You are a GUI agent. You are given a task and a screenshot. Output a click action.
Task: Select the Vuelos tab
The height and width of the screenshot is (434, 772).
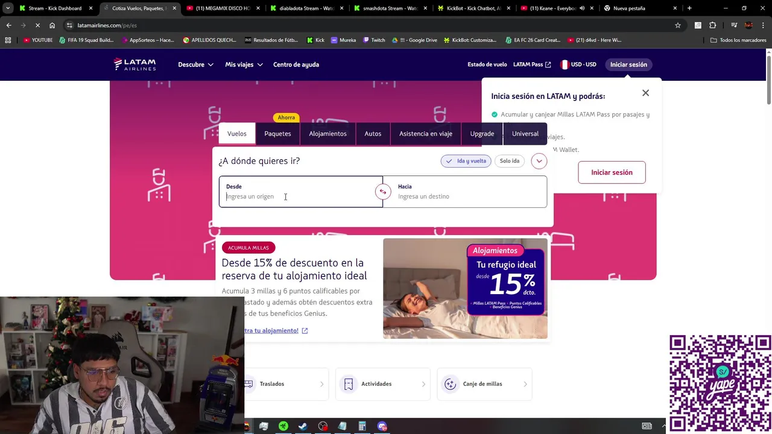(x=237, y=134)
